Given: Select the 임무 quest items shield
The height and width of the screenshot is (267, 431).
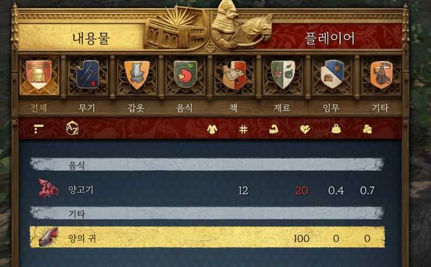Looking at the screenshot, I should 332,74.
